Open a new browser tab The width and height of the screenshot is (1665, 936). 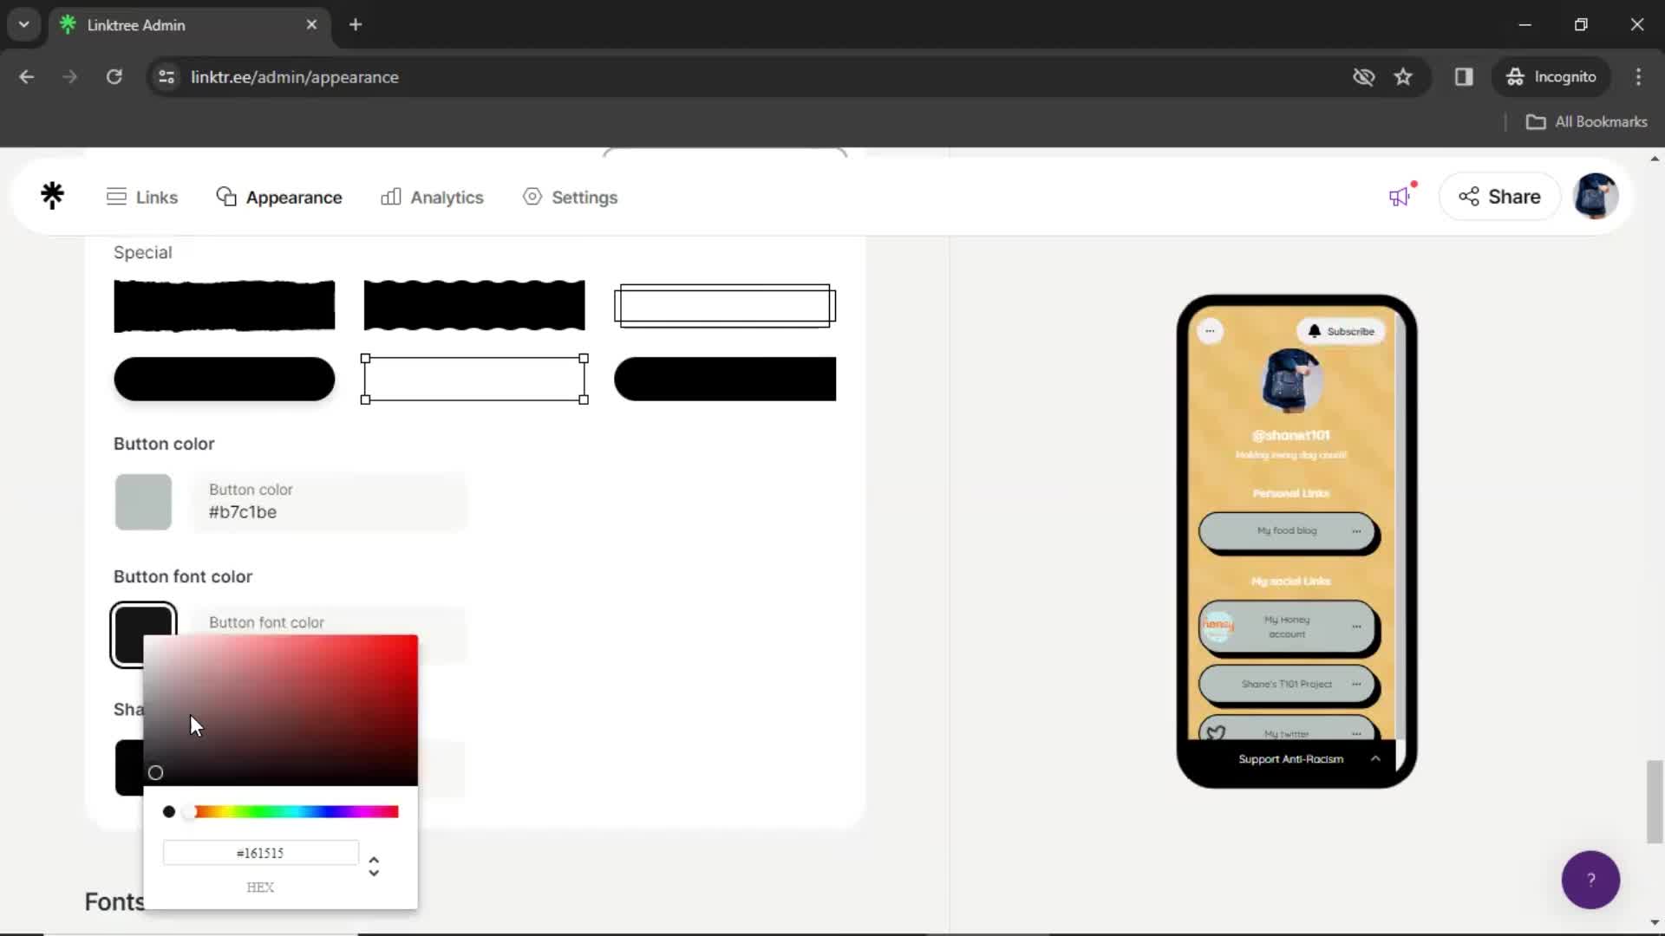pos(356,25)
